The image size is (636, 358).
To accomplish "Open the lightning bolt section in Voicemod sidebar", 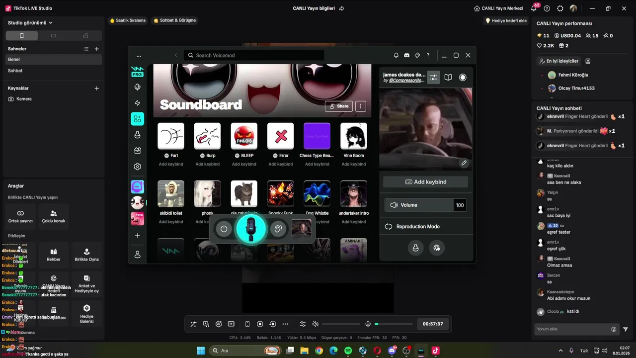I will pyautogui.click(x=138, y=103).
